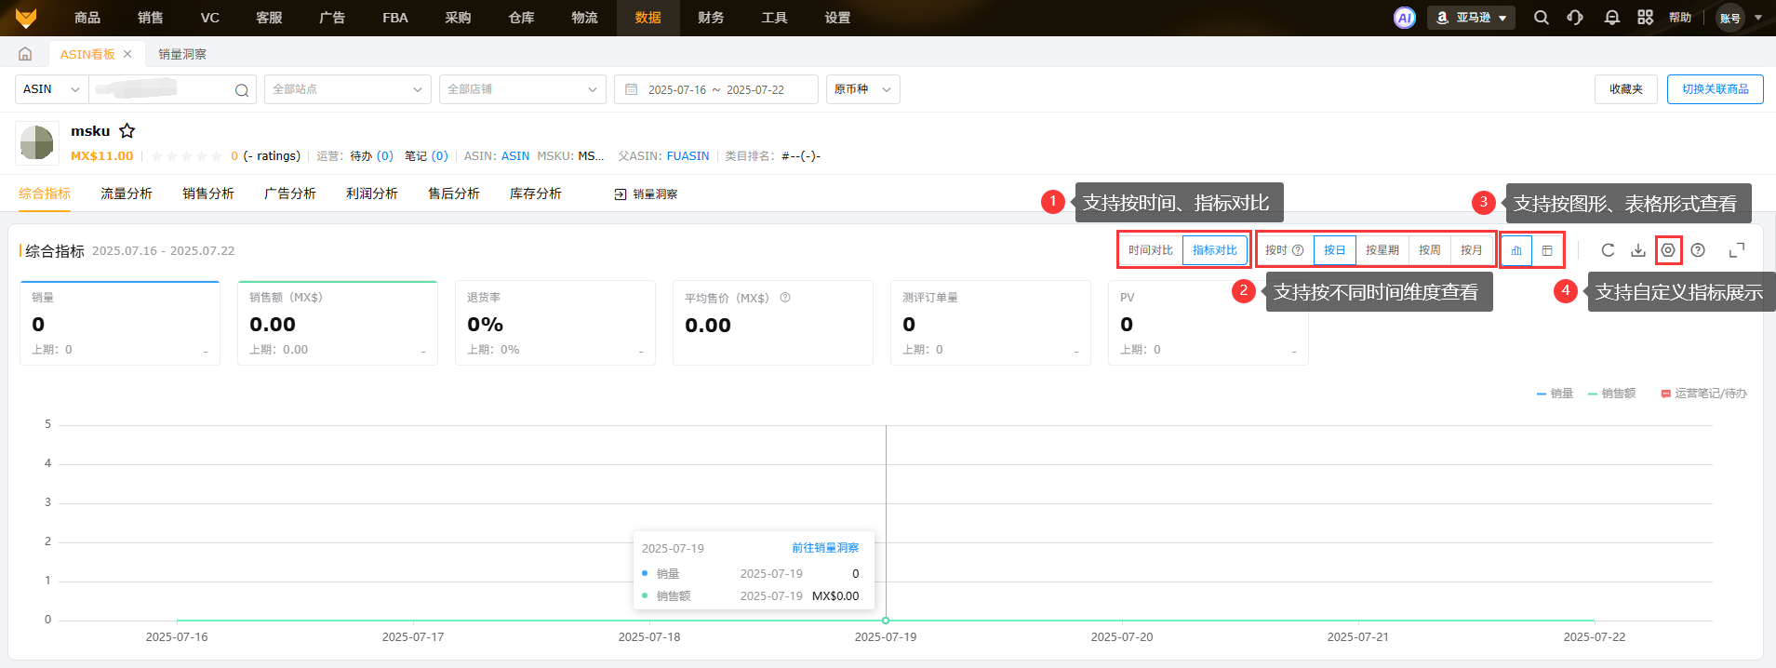Open custom metrics settings gear icon
The height and width of the screenshot is (668, 1776).
(x=1668, y=250)
